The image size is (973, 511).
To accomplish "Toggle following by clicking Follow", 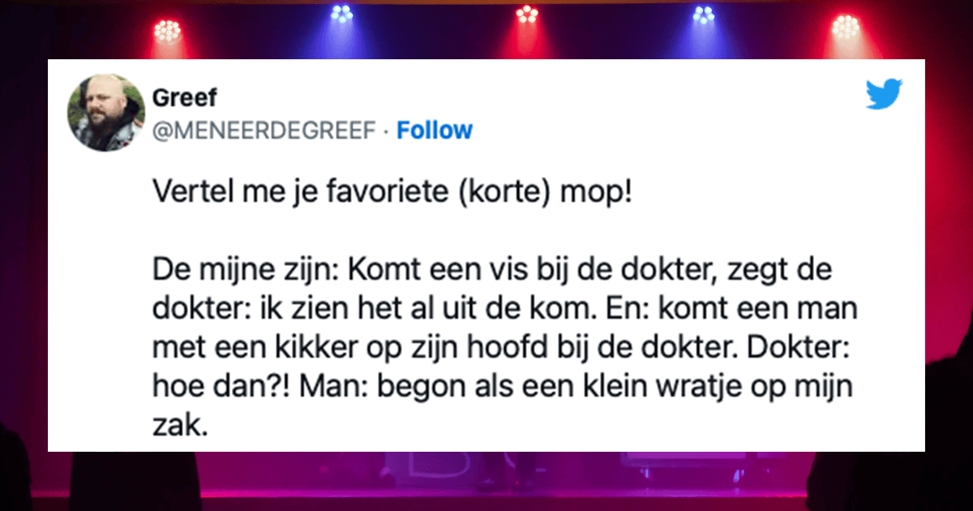I will pos(435,130).
